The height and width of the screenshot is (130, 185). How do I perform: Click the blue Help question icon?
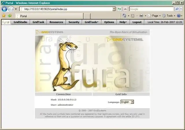[x=179, y=16]
